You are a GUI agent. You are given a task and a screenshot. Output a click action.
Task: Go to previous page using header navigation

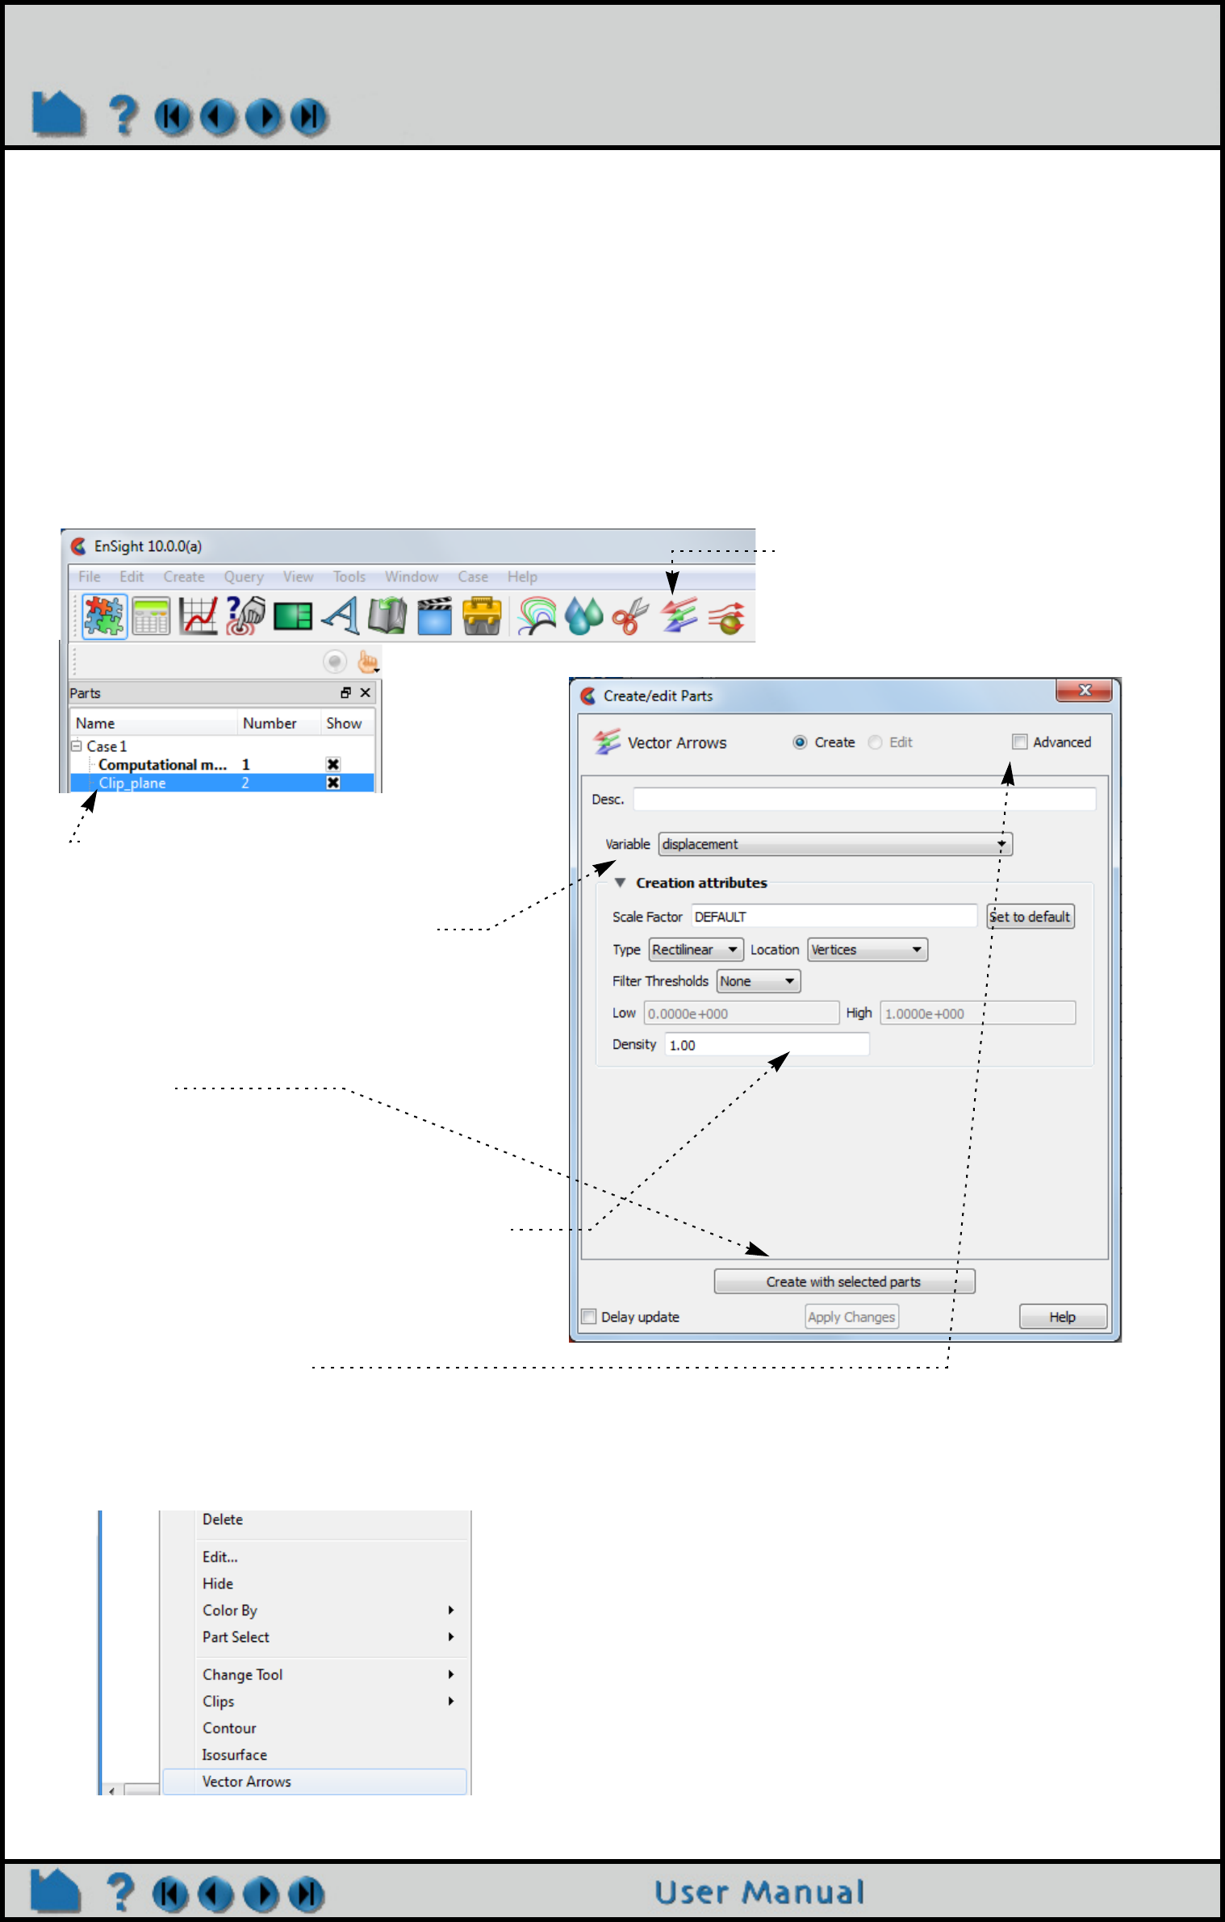(218, 117)
